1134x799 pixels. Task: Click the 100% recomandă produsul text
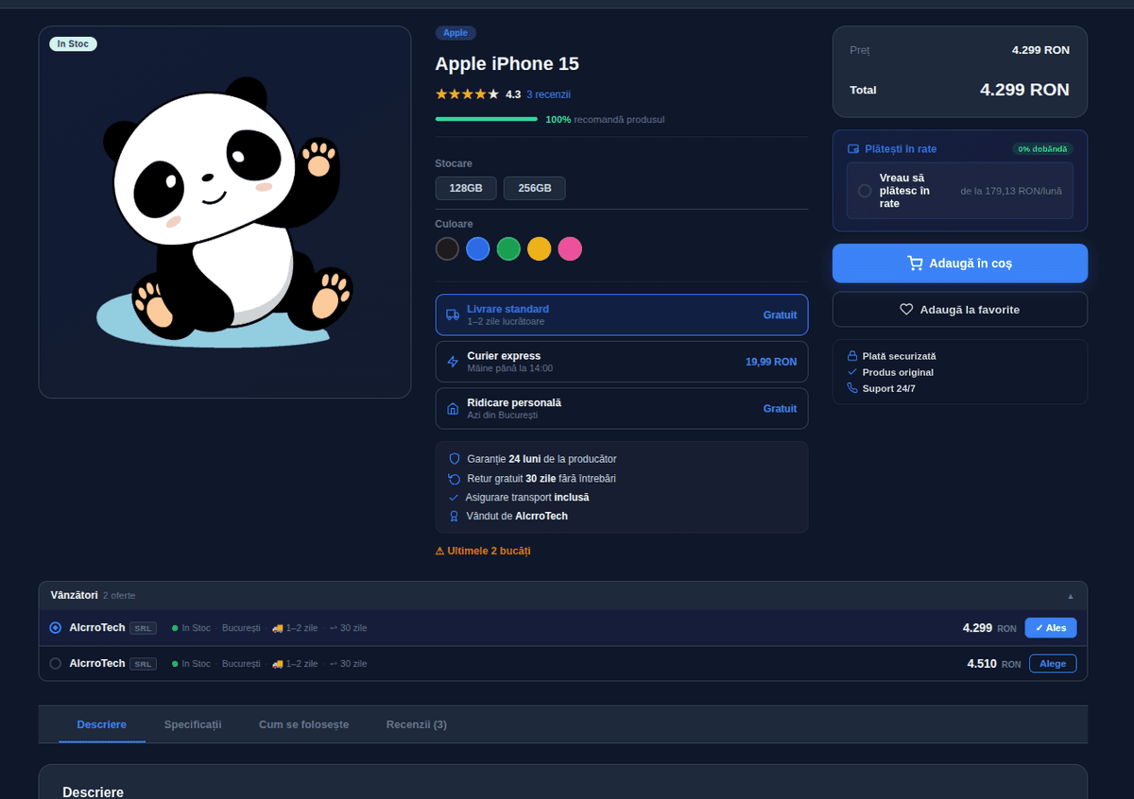click(605, 120)
